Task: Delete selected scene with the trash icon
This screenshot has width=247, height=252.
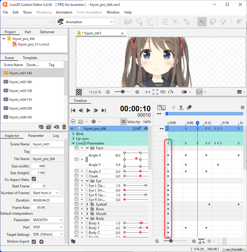Action: [64, 127]
